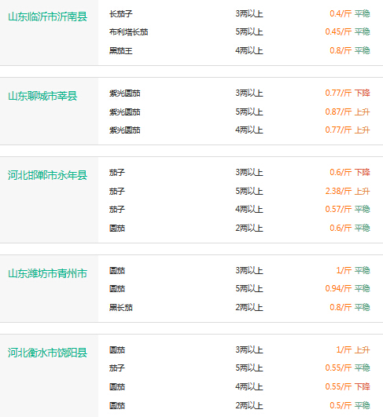Select the 黑长茄 product in 青州市
This screenshot has width=383, height=417.
click(120, 307)
